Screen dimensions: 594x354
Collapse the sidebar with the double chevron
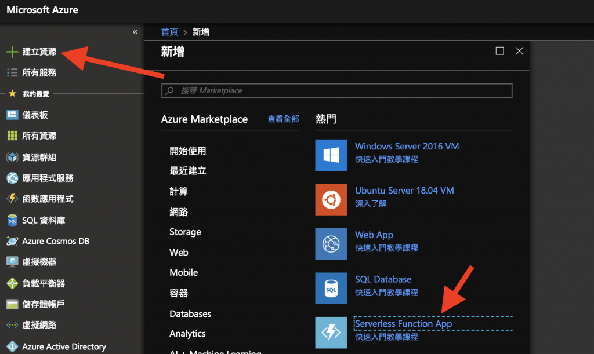click(x=135, y=32)
